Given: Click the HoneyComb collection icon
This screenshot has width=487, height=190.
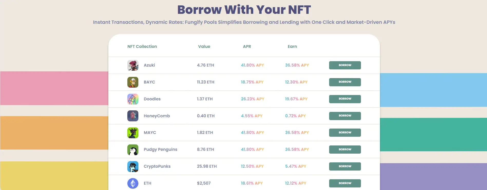Looking at the screenshot, I should 133,116.
